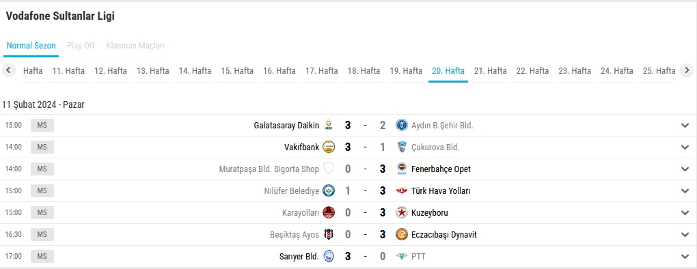Show later weeks with right arrow
Viewport: 697px width, 269px height.
pos(687,70)
